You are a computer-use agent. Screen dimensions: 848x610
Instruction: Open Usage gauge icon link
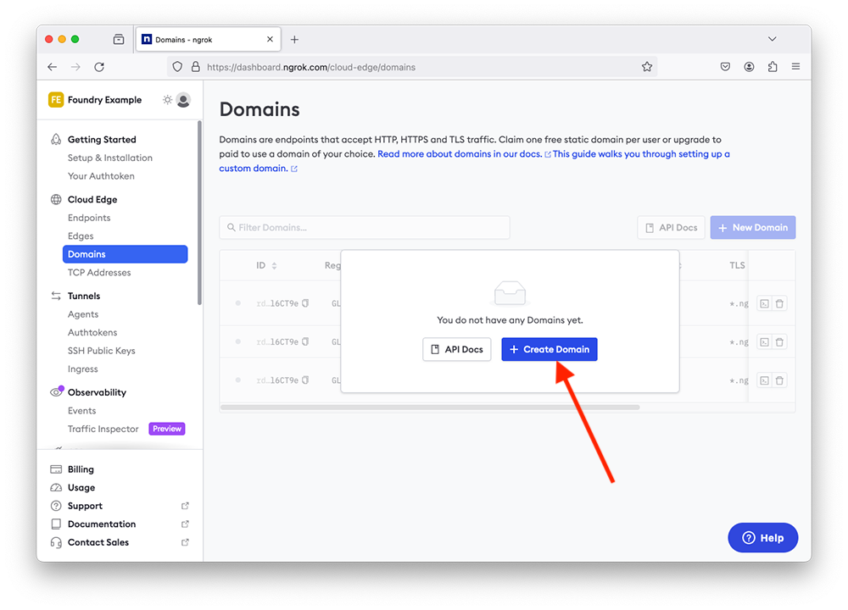[x=56, y=487]
